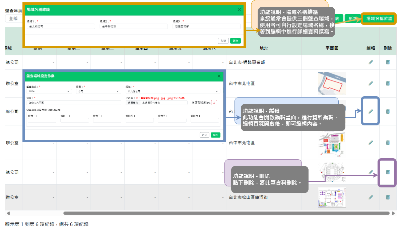This screenshot has height=233, width=402.
Task: Open the 場域 dropdown in the settings dialog
Action: click(173, 91)
